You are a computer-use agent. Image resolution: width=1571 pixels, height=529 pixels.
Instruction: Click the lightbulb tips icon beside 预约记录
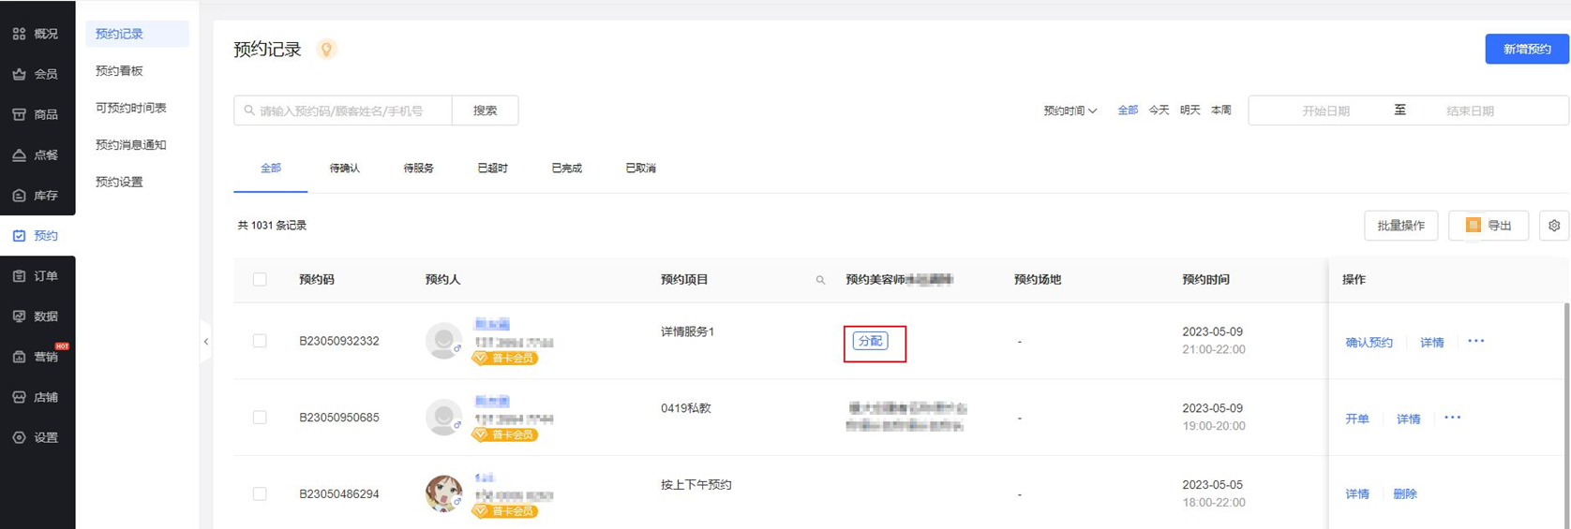326,50
